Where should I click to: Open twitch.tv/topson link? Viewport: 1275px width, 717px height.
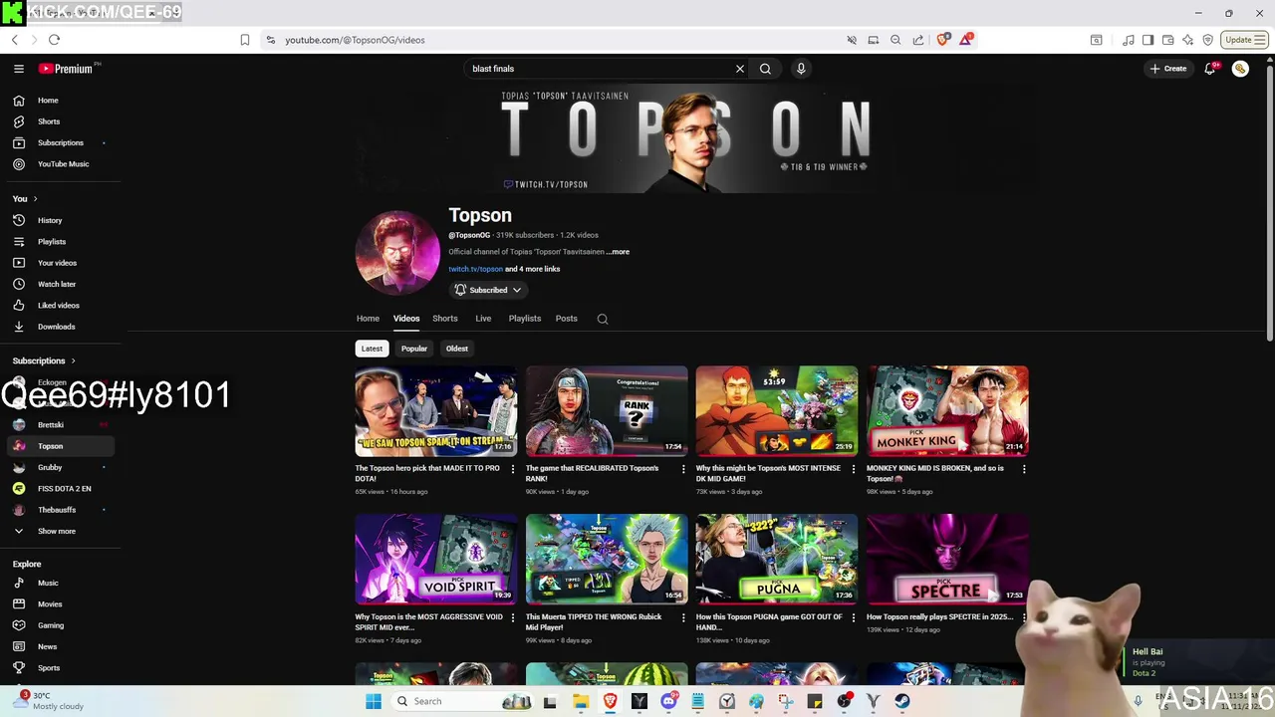475,269
